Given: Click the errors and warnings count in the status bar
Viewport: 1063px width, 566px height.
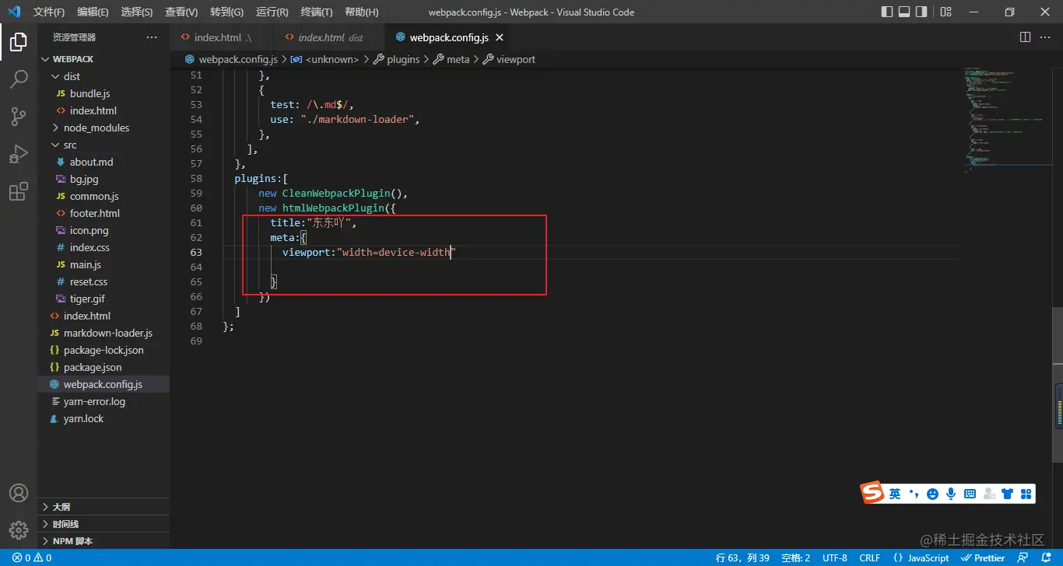Looking at the screenshot, I should 32,557.
